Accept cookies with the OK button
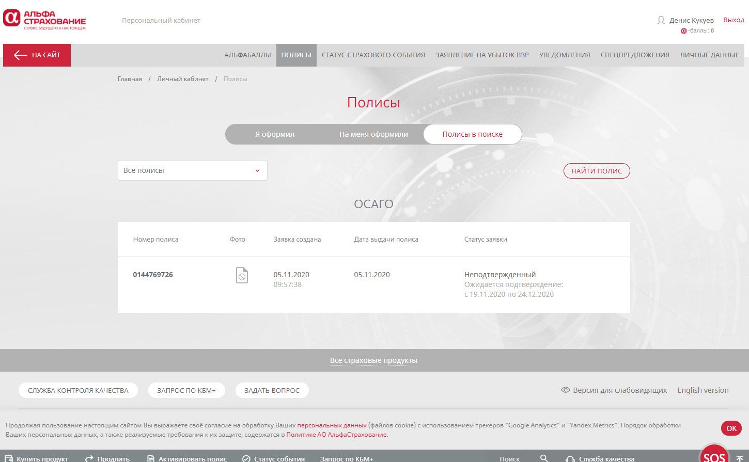 click(731, 428)
